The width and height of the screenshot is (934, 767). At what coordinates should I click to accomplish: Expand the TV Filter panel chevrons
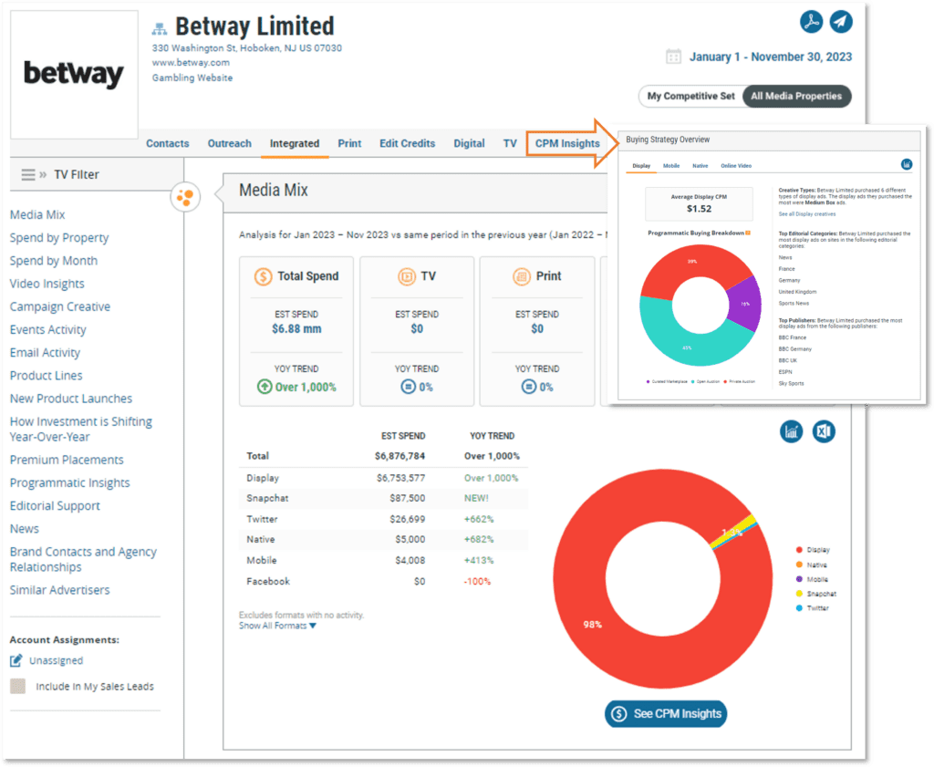(x=43, y=174)
